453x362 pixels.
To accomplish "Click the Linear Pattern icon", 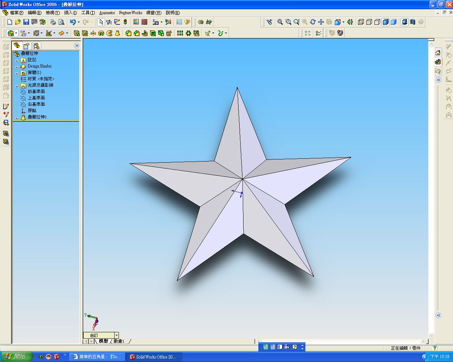I will point(180,33).
